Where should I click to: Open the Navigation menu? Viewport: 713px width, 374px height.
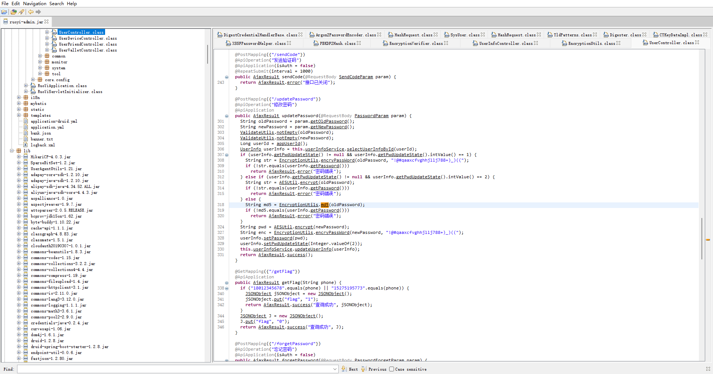[x=35, y=3]
